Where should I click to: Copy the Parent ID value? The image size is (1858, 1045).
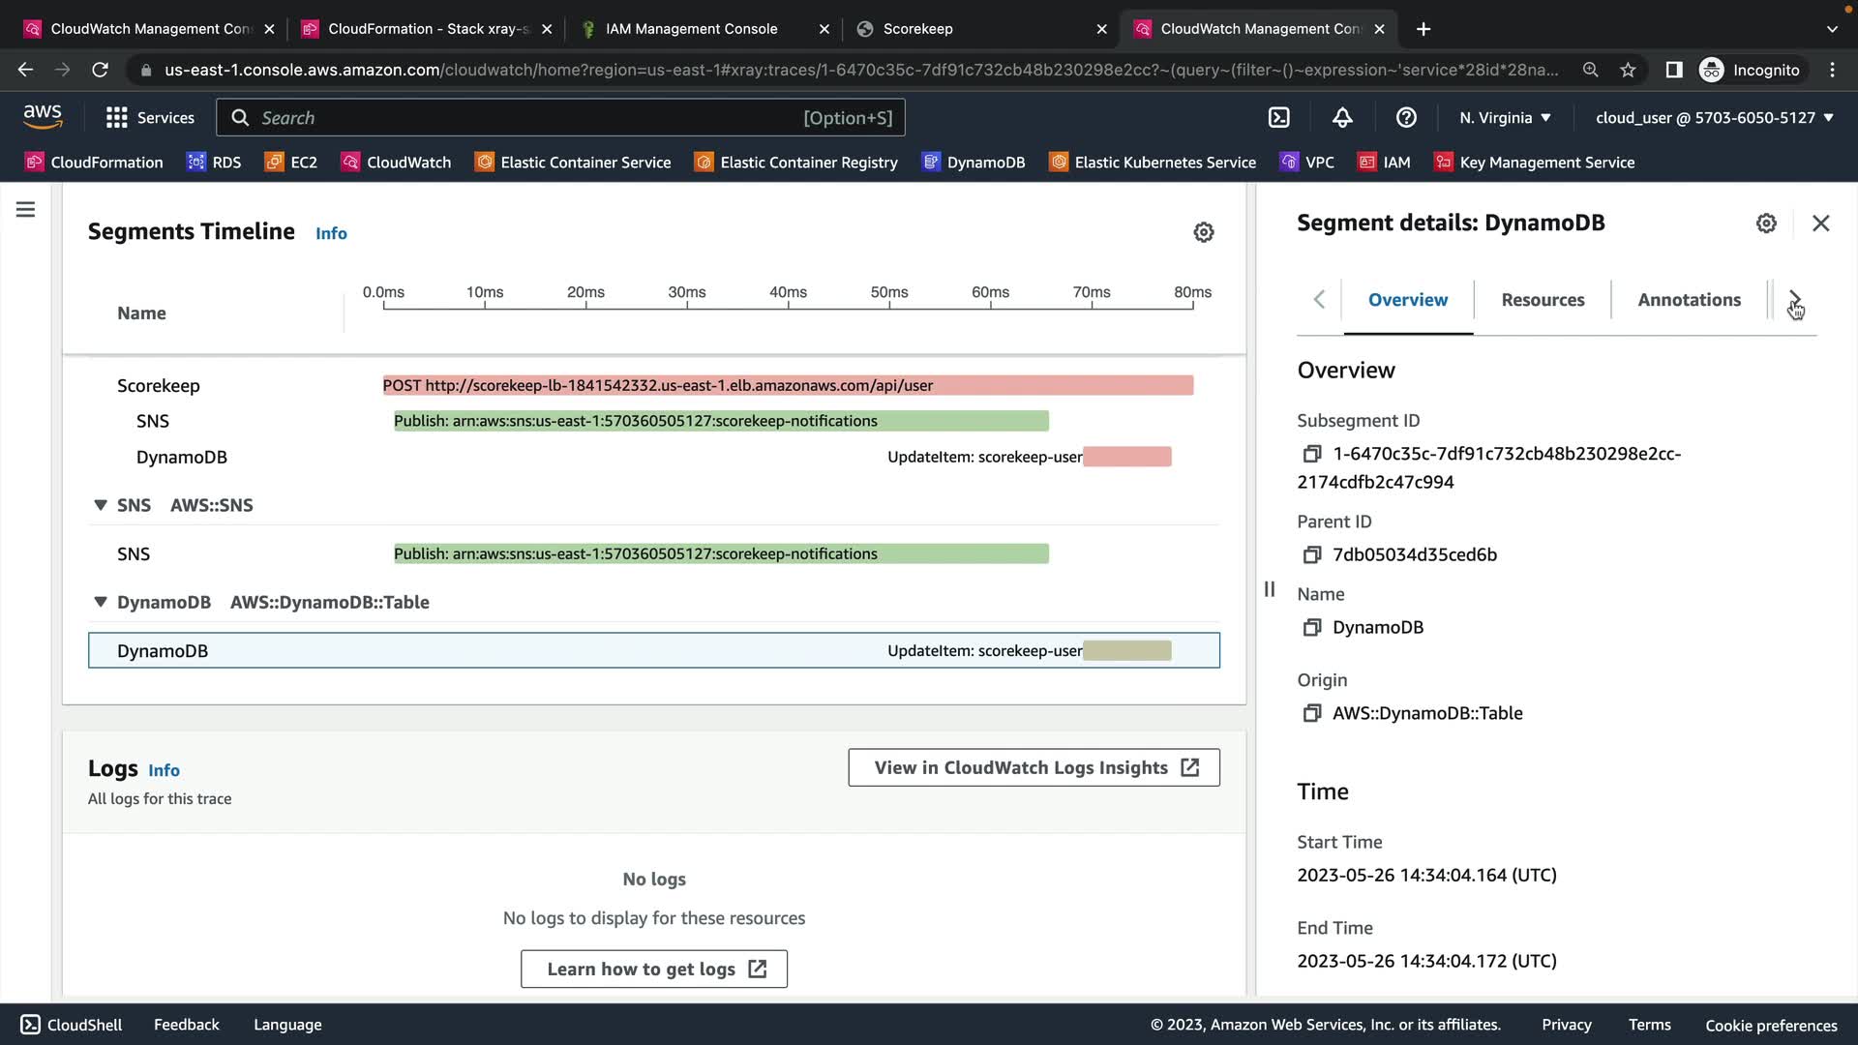coord(1311,554)
